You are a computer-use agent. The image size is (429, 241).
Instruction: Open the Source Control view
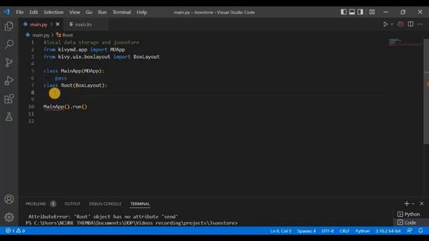9,62
